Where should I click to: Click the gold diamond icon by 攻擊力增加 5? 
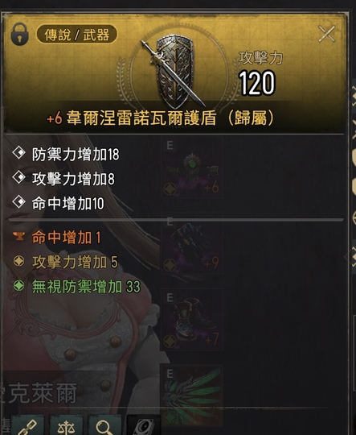[x=18, y=261]
